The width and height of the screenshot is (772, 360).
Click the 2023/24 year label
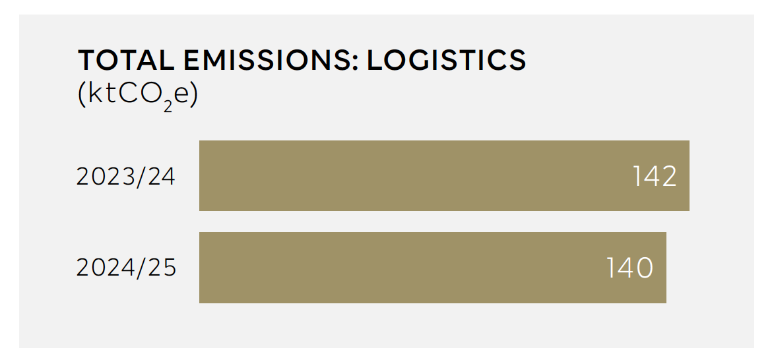click(126, 177)
